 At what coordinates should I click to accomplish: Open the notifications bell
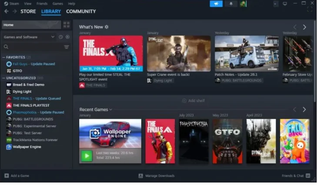[x=231, y=4]
